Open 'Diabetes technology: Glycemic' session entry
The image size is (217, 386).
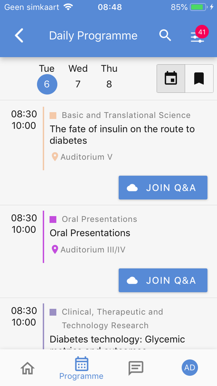click(x=117, y=340)
